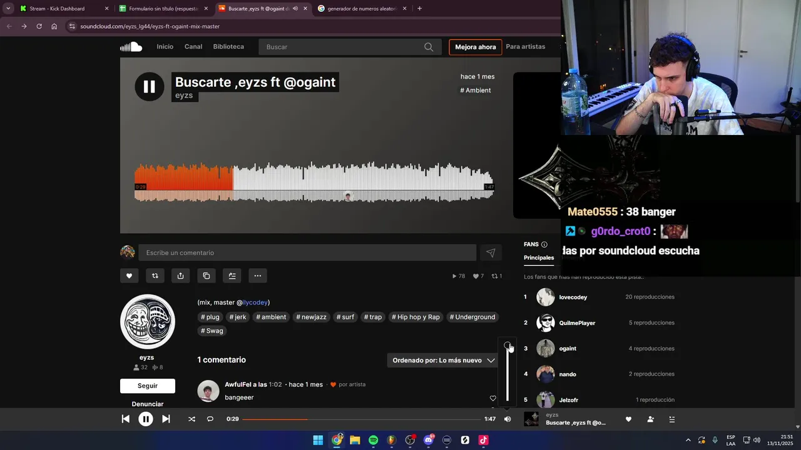Click the FANS info icon

tap(544, 244)
